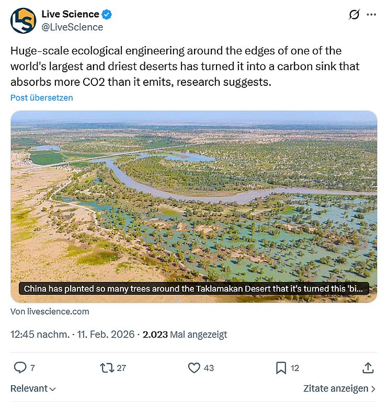Open the three-dot more options menu
The image size is (388, 402).
click(371, 15)
